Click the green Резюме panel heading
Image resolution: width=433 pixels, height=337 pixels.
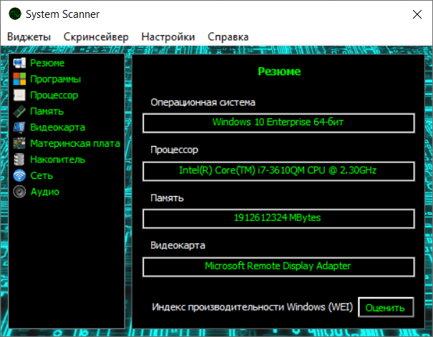pos(279,72)
